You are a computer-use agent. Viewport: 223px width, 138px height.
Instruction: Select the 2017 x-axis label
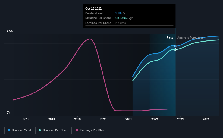[26, 119]
